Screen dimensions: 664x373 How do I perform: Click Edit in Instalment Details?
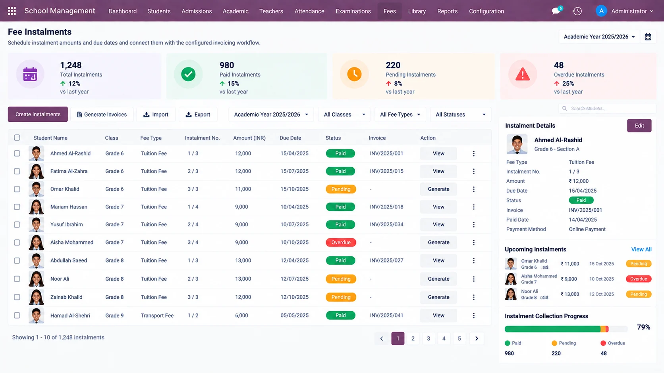(639, 126)
